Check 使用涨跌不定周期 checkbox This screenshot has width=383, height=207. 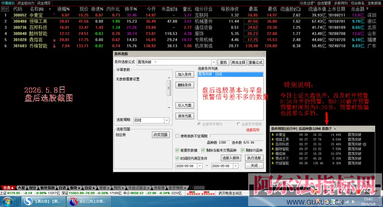coord(177,136)
